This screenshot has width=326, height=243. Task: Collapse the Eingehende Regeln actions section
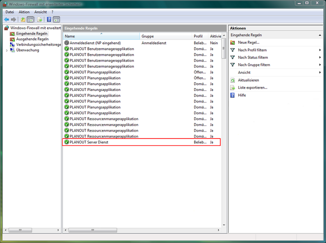click(320, 35)
